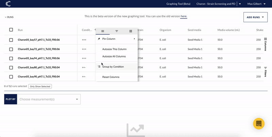Check the Charon05_bay57_pH7.1_Ts33_FR0.06 run
Image resolution: width=272 pixels, height=137 pixels.
(11, 40)
